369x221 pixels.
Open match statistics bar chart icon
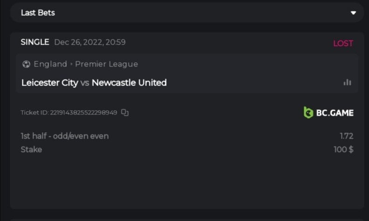(x=347, y=82)
